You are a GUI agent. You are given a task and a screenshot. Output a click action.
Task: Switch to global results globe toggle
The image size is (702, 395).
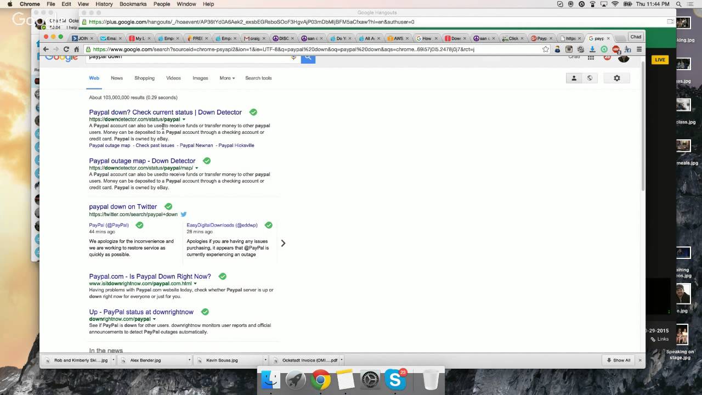pyautogui.click(x=590, y=78)
